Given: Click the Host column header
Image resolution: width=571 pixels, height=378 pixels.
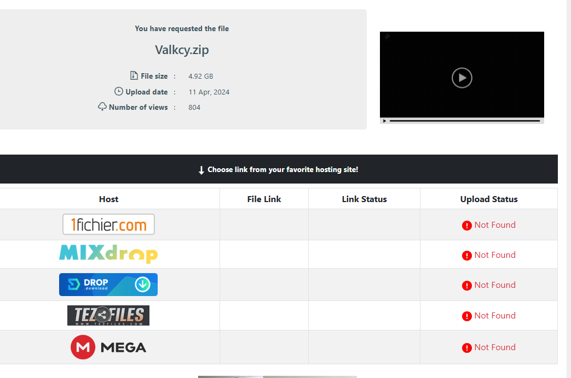Looking at the screenshot, I should [108, 199].
